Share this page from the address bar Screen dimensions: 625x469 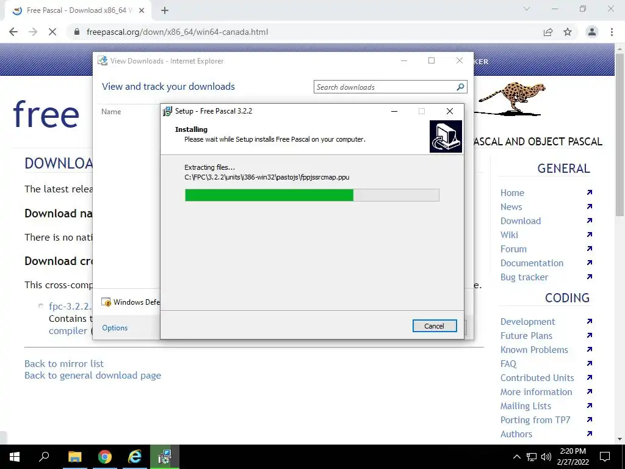(x=548, y=32)
